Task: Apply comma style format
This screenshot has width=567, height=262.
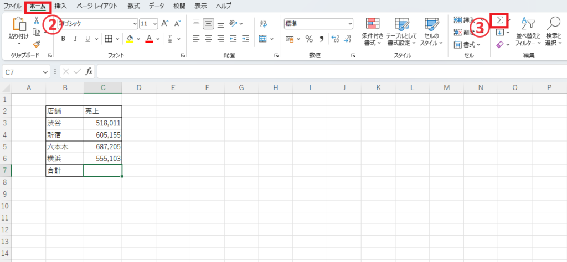Action: tap(321, 39)
